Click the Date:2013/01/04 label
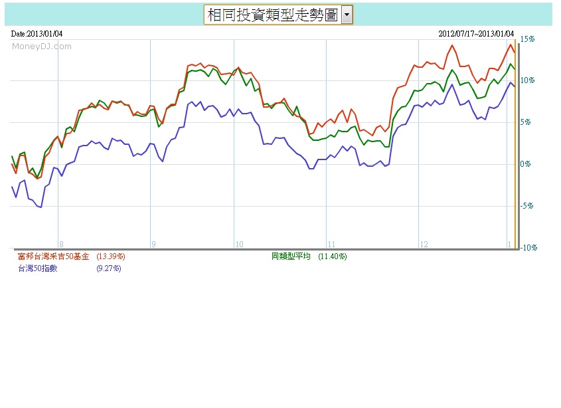The width and height of the screenshot is (561, 408). point(37,34)
